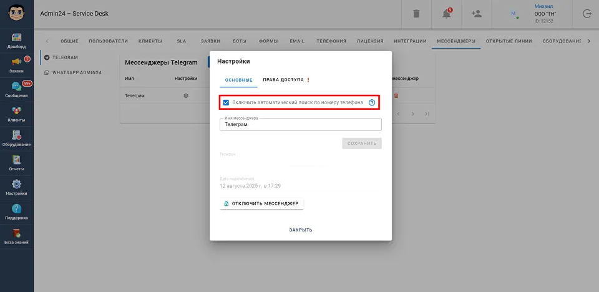Open the Общие settings tab
The image size is (599, 292).
tap(69, 41)
